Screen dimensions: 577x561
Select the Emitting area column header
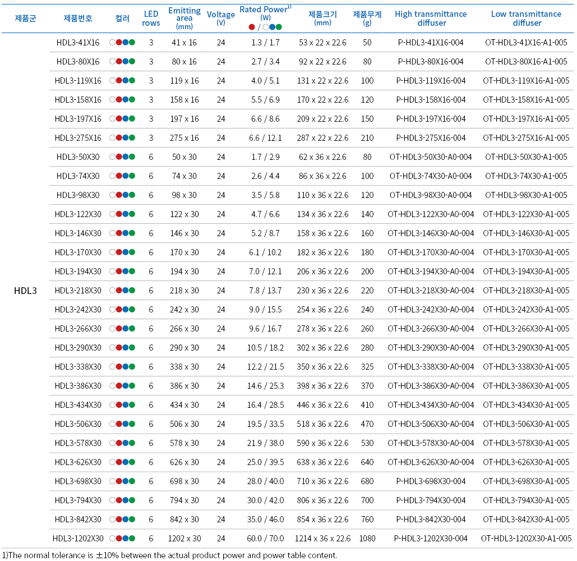pos(184,18)
